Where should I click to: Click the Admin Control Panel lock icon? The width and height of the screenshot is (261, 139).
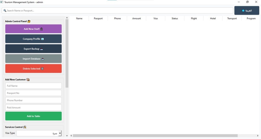click(x=29, y=21)
